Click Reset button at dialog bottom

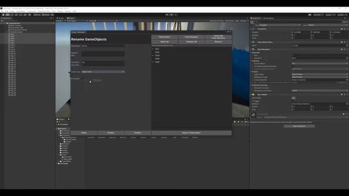[84, 133]
